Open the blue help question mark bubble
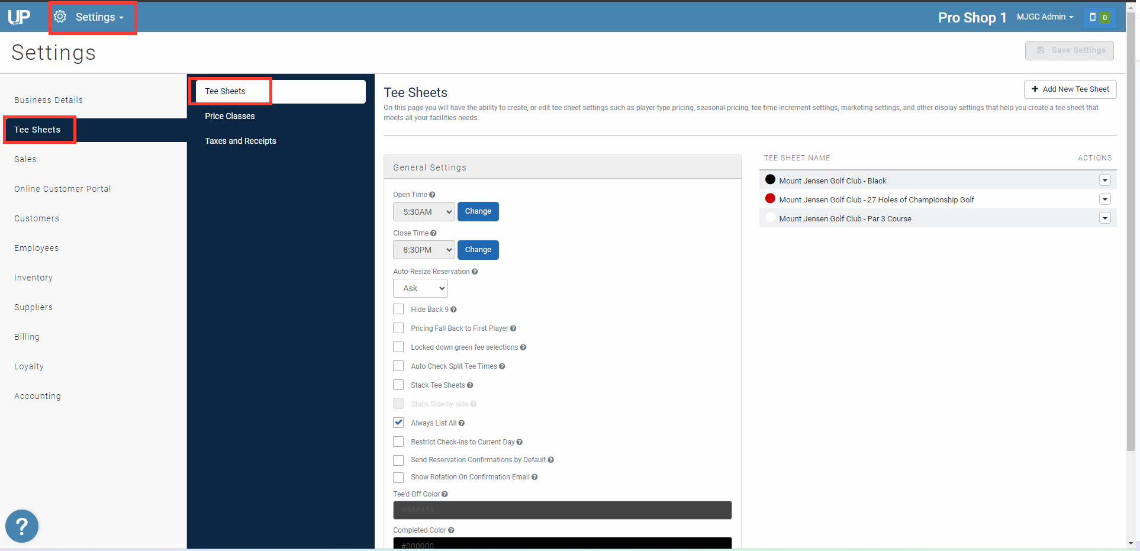1140x551 pixels. pyautogui.click(x=22, y=526)
